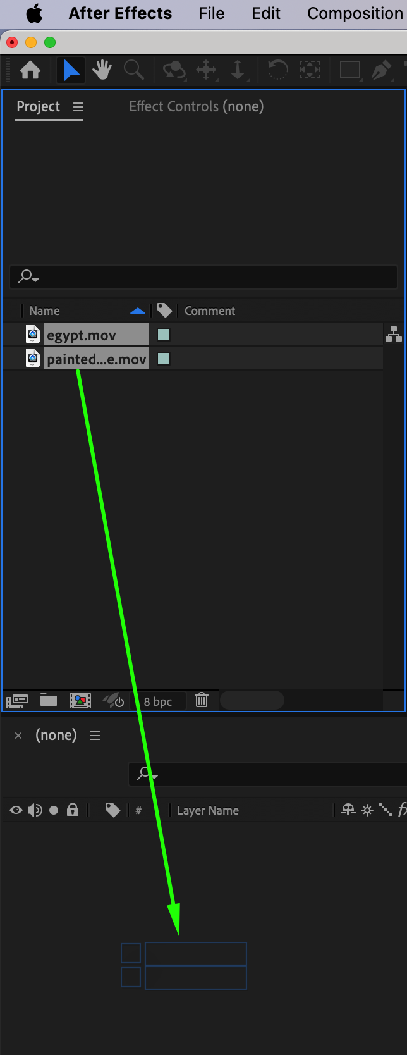Image resolution: width=407 pixels, height=1055 pixels.
Task: Click the Pan Behind anchor point tool
Action: (309, 70)
